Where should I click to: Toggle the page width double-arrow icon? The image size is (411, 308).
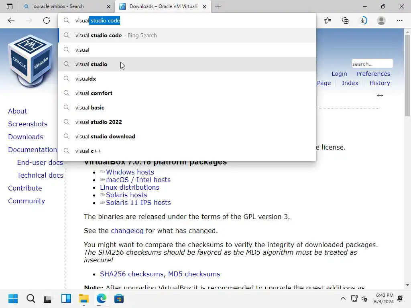[x=380, y=95]
